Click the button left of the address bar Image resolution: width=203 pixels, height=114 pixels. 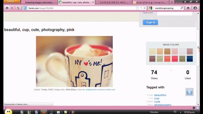18,8
